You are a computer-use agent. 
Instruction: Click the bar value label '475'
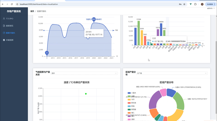199,43
